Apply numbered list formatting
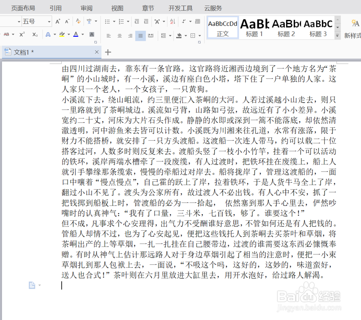 (x=121, y=22)
